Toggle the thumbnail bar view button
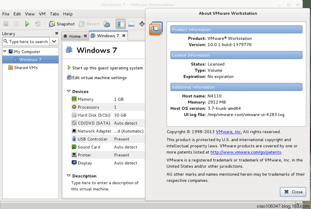The height and width of the screenshot is (209, 311). pos(131,24)
